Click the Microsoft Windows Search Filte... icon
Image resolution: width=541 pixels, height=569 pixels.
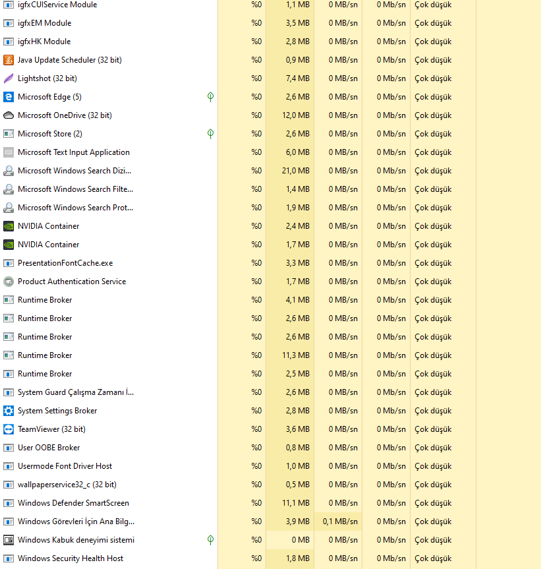tap(9, 189)
